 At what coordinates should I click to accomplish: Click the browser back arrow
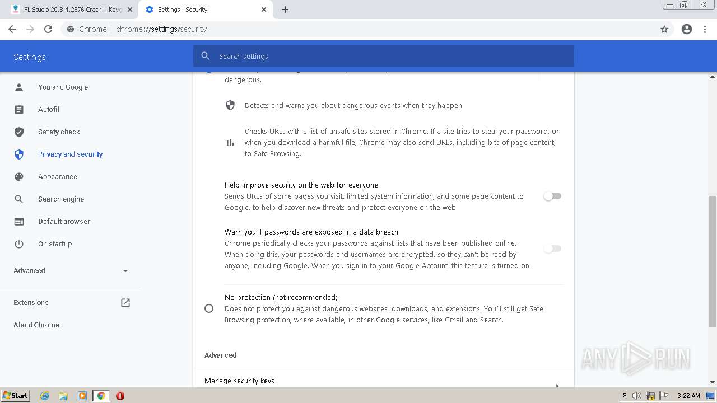[12, 29]
